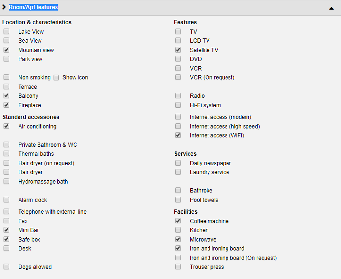Disable the Satellite TV checkbox
Image resolution: width=341 pixels, height=279 pixels.
(178, 50)
